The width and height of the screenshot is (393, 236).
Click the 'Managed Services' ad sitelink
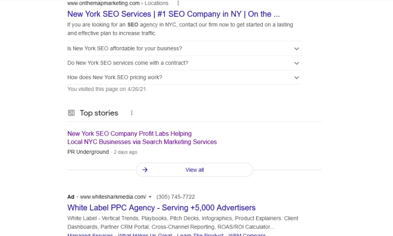pos(90,235)
